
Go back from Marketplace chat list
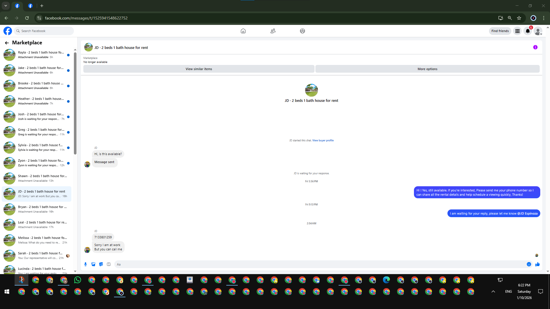(x=7, y=43)
